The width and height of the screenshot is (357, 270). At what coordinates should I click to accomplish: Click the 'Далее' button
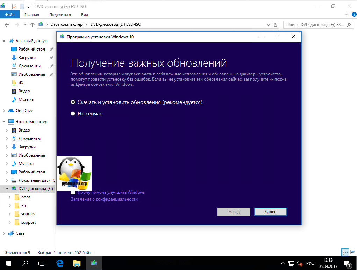(270, 212)
